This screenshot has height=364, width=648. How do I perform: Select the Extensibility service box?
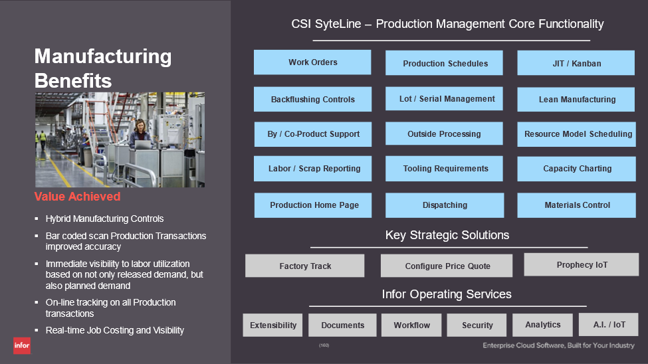272,325
